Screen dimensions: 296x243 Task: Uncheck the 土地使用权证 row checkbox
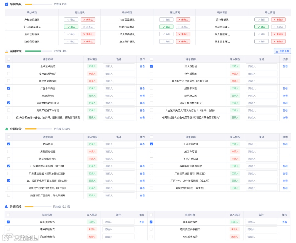click(152, 144)
